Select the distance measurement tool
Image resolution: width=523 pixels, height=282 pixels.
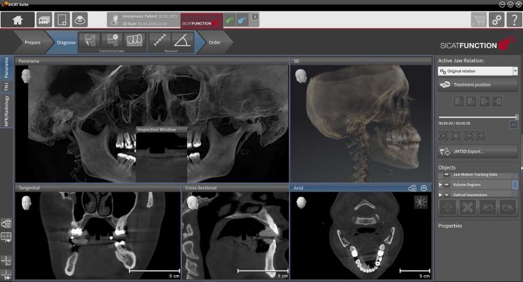(x=159, y=41)
